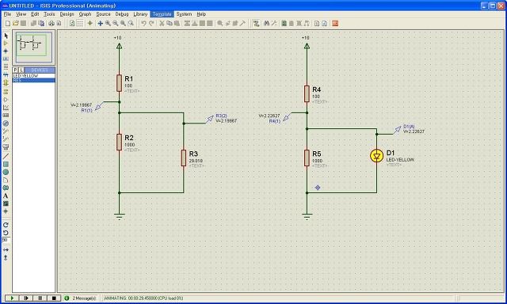Select the 2D circle drawing tool

[6, 173]
